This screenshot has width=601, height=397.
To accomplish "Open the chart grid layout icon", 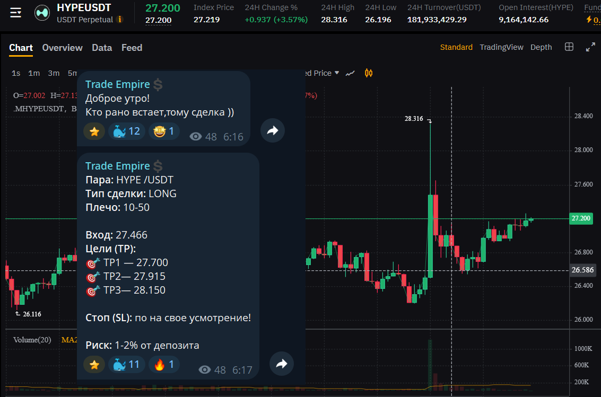I will click(569, 47).
